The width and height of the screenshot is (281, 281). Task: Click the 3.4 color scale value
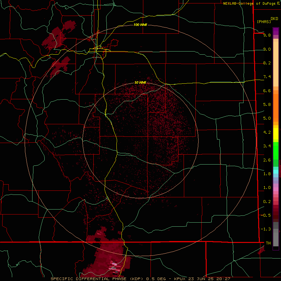coord(267,146)
